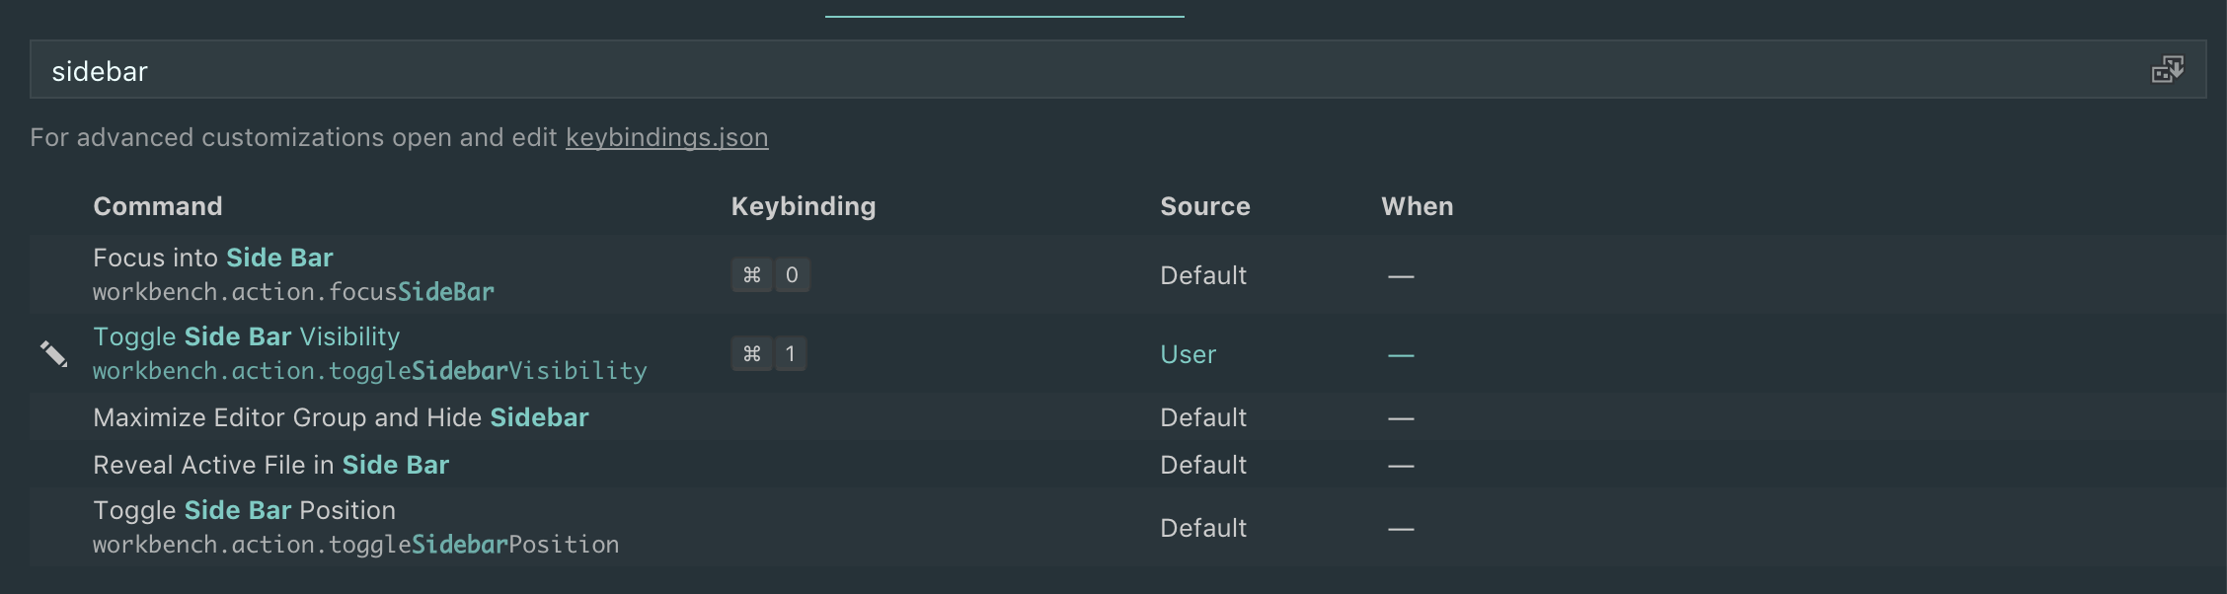Select the Toggle Side Bar Visibility command
Viewport: 2227px width, 594px height.
(x=247, y=336)
